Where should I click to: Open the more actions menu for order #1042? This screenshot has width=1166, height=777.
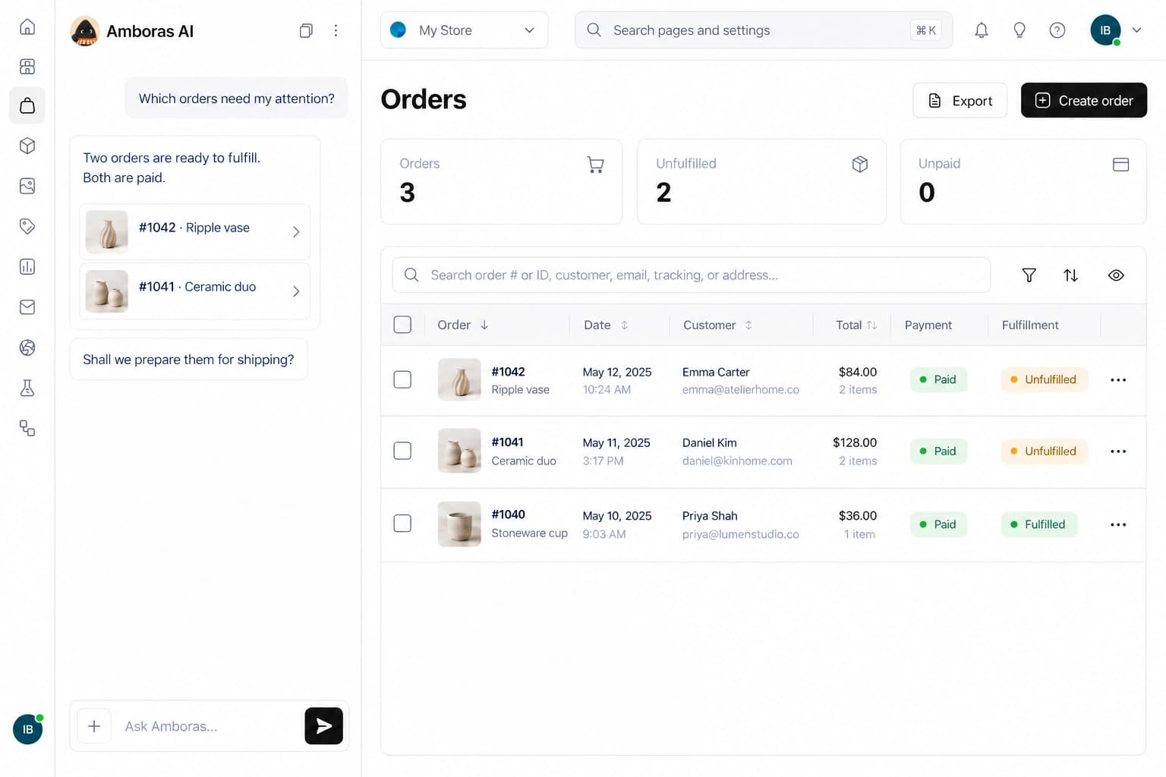[1118, 379]
